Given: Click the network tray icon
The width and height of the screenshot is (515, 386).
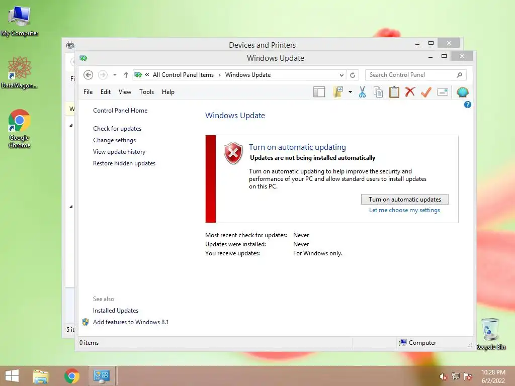Looking at the screenshot, I should 456,376.
